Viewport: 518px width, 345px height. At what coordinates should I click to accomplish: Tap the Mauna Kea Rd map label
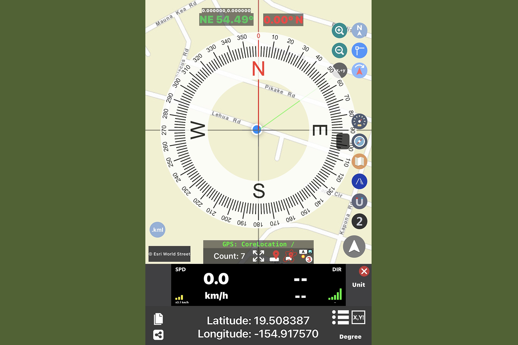pyautogui.click(x=176, y=13)
